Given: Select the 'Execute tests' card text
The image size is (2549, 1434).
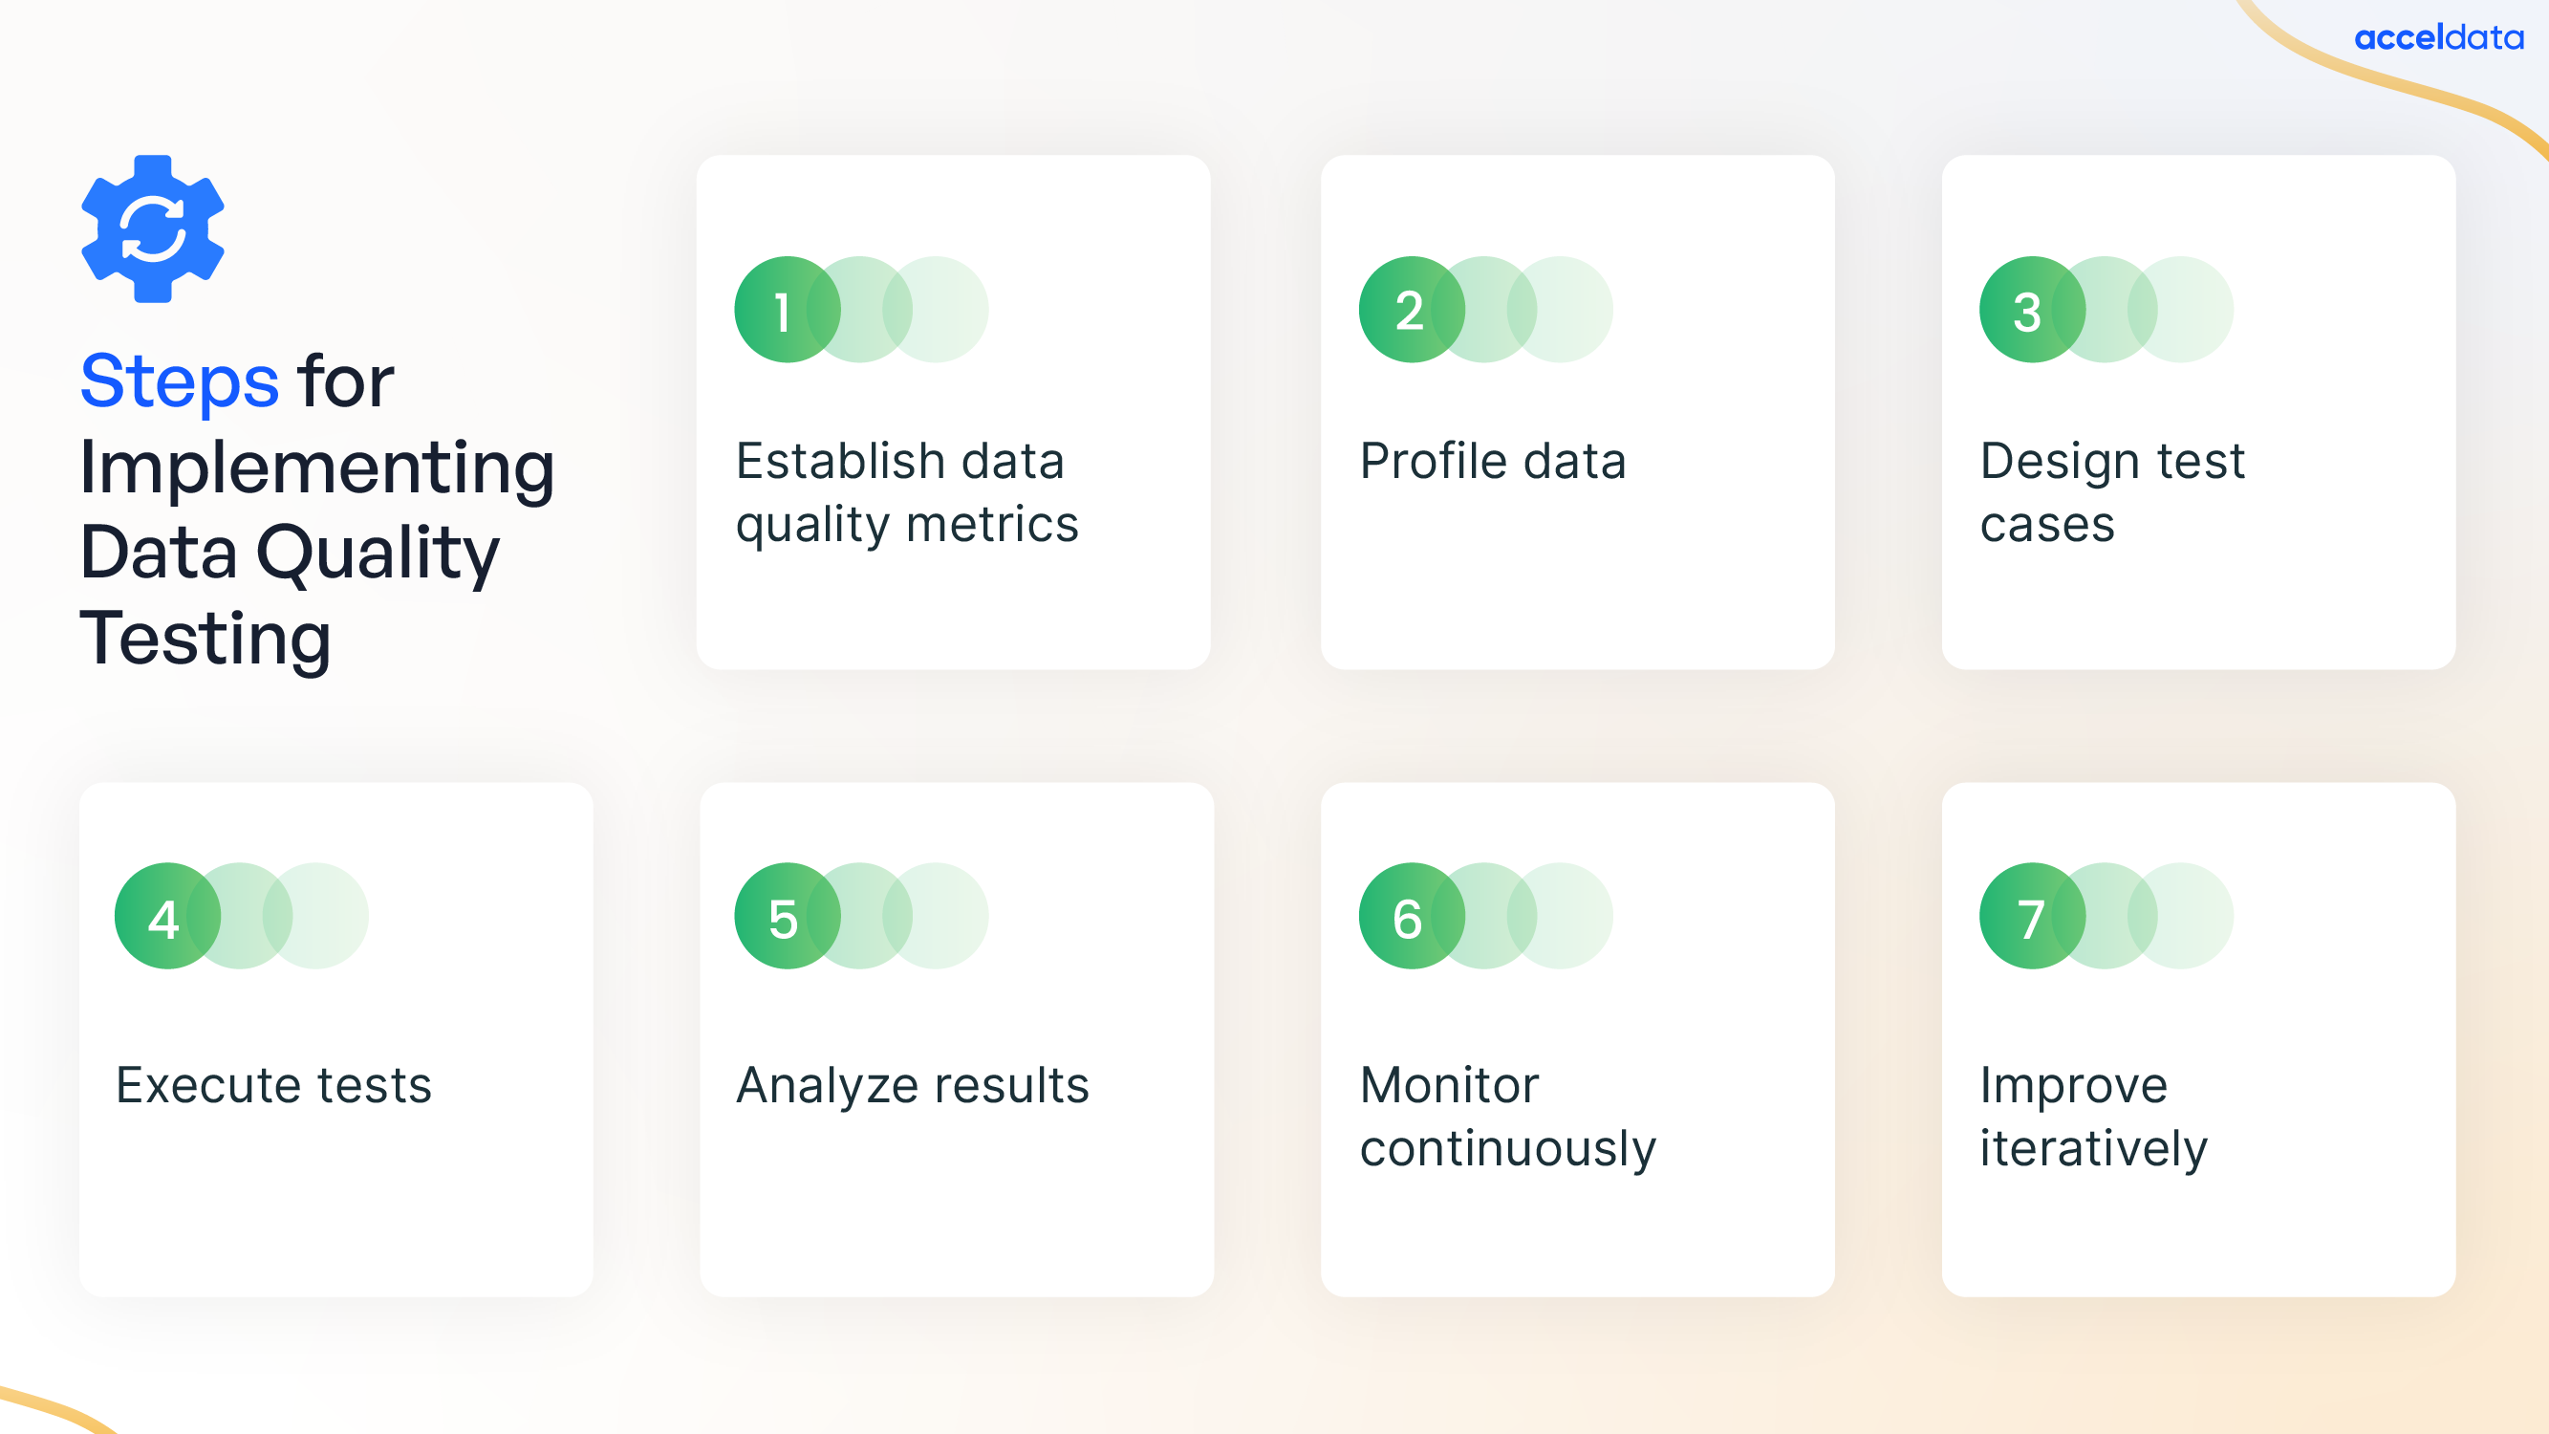Looking at the screenshot, I should point(273,1085).
